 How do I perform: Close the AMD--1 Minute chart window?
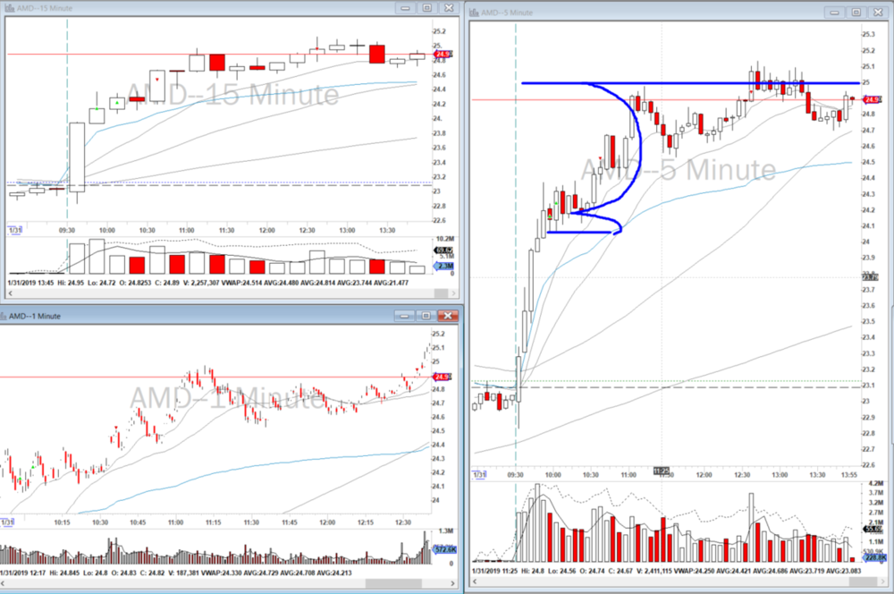click(449, 316)
